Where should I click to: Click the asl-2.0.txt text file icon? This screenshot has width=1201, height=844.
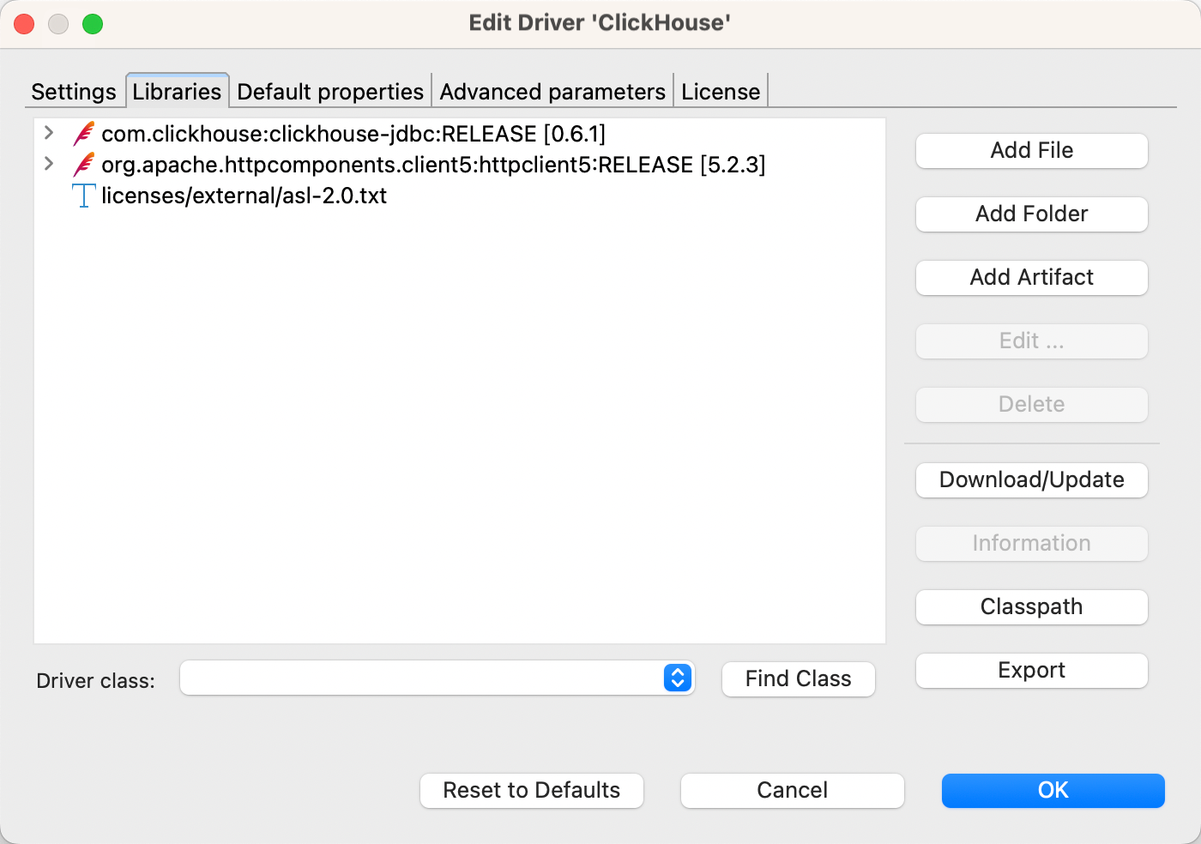[x=83, y=196]
